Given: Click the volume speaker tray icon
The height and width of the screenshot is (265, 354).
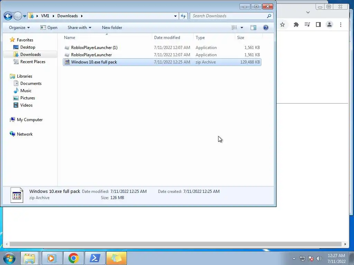Looking at the screenshot, I should [319, 258].
